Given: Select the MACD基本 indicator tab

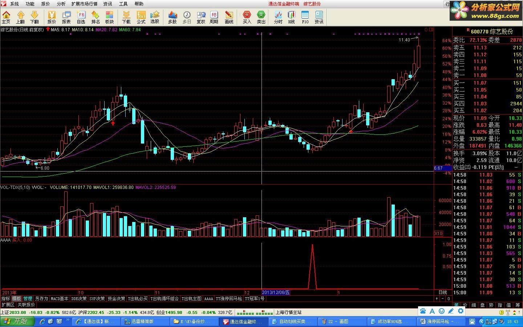Looking at the screenshot, I should (60, 298).
